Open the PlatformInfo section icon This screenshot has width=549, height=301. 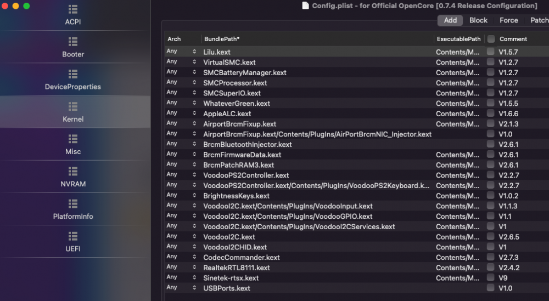click(73, 204)
